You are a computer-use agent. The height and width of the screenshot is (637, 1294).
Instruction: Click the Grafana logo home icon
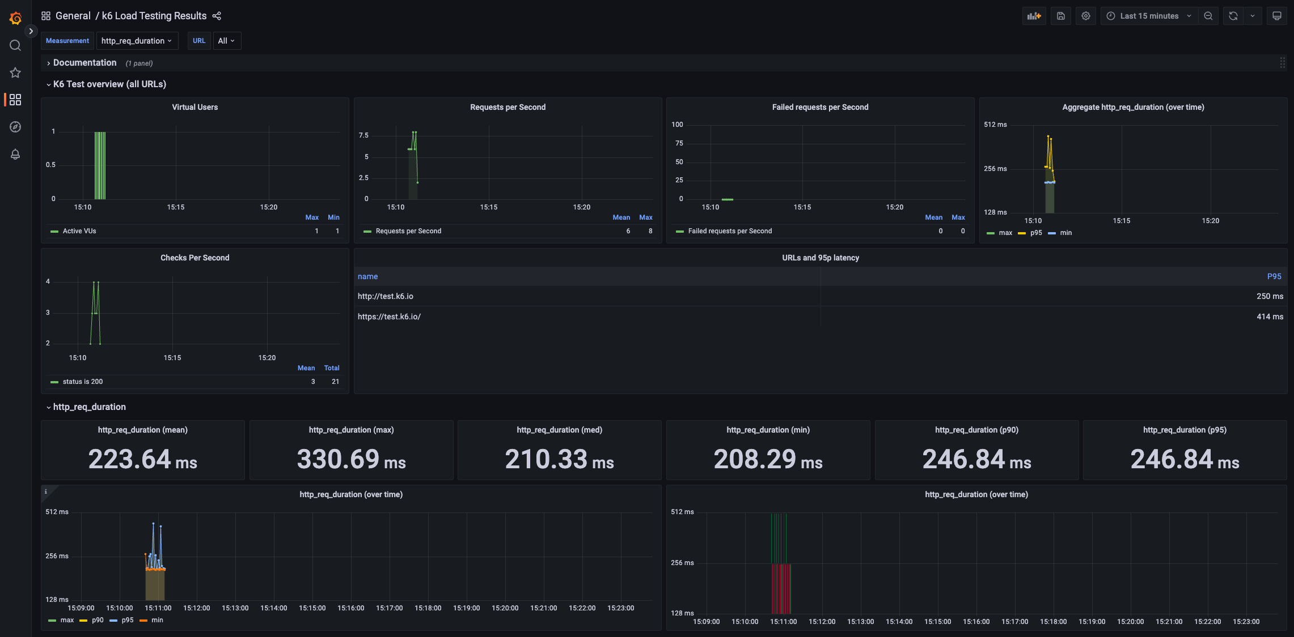[15, 18]
